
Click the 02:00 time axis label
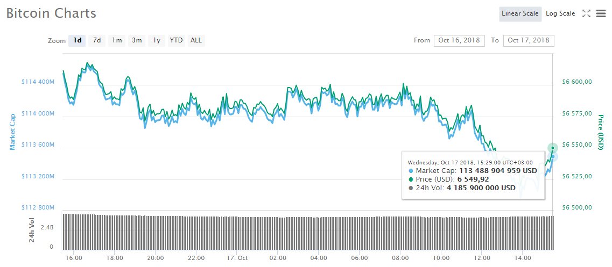click(278, 258)
